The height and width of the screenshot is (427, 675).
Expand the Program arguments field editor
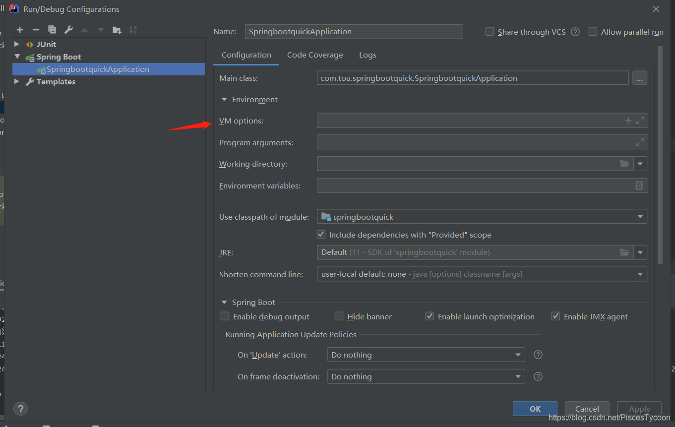[x=640, y=142]
